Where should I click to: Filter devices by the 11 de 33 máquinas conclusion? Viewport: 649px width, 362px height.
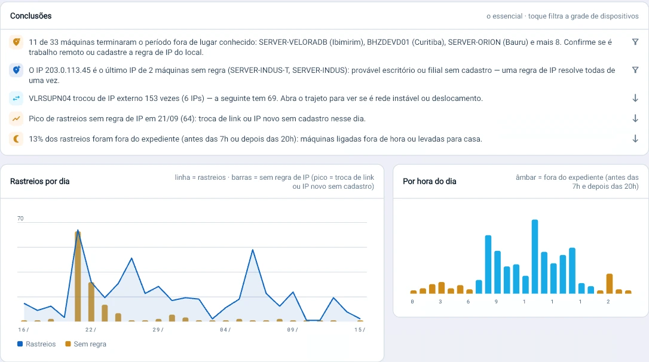pos(635,42)
